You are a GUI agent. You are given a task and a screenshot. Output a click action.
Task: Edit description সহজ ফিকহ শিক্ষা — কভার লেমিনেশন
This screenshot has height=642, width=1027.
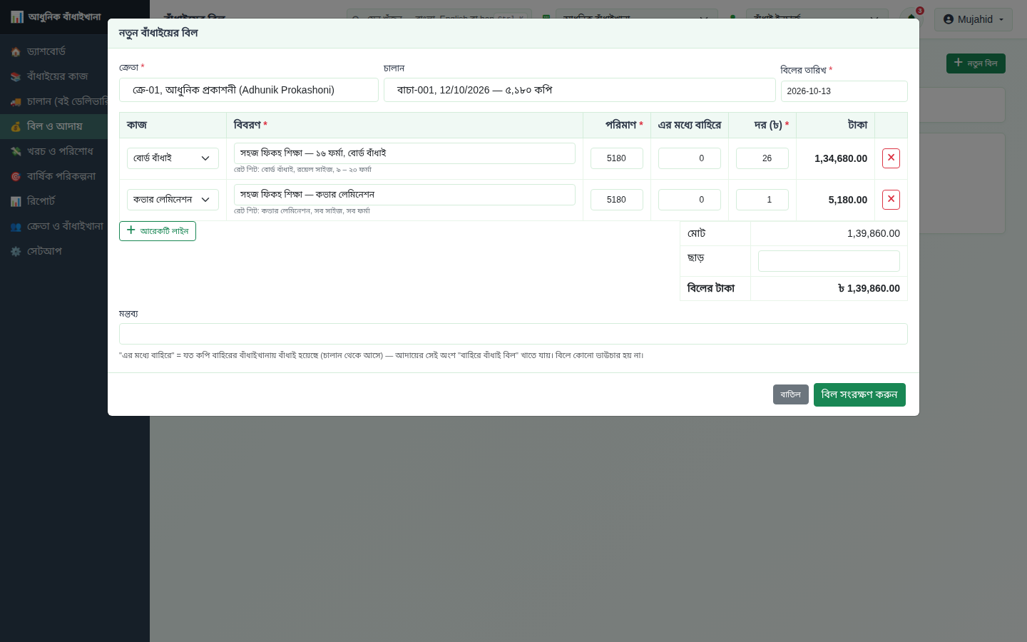(x=404, y=195)
